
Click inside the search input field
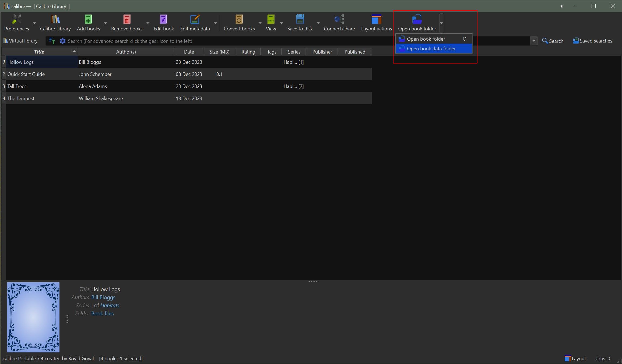[x=215, y=41]
